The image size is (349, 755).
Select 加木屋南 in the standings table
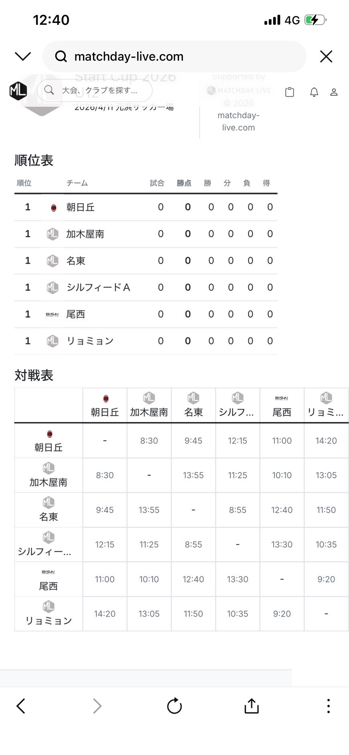pos(85,234)
